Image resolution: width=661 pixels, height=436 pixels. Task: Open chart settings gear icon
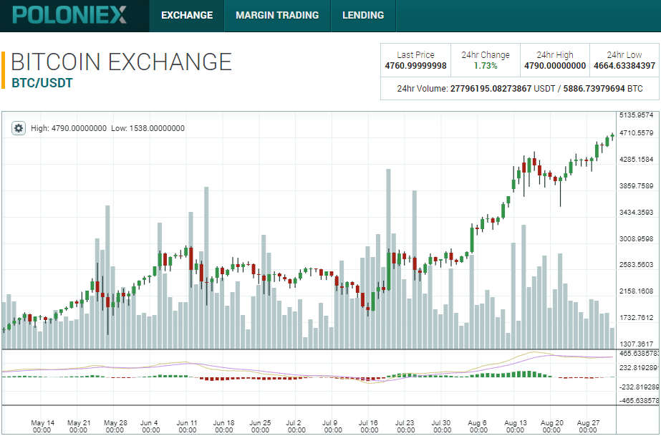click(18, 128)
